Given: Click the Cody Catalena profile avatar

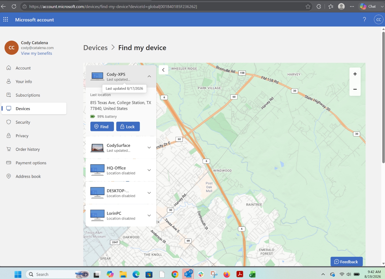Looking at the screenshot, I should pyautogui.click(x=12, y=48).
